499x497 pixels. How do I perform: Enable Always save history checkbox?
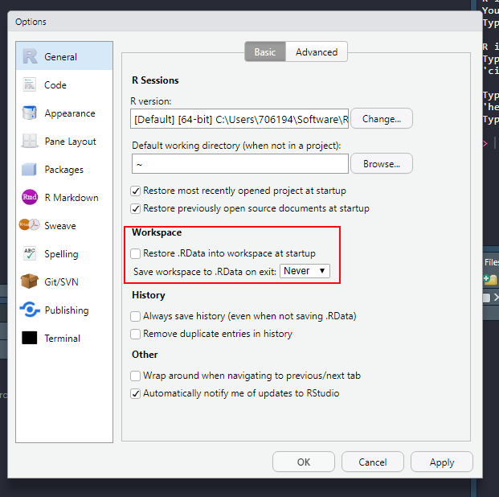tap(136, 316)
